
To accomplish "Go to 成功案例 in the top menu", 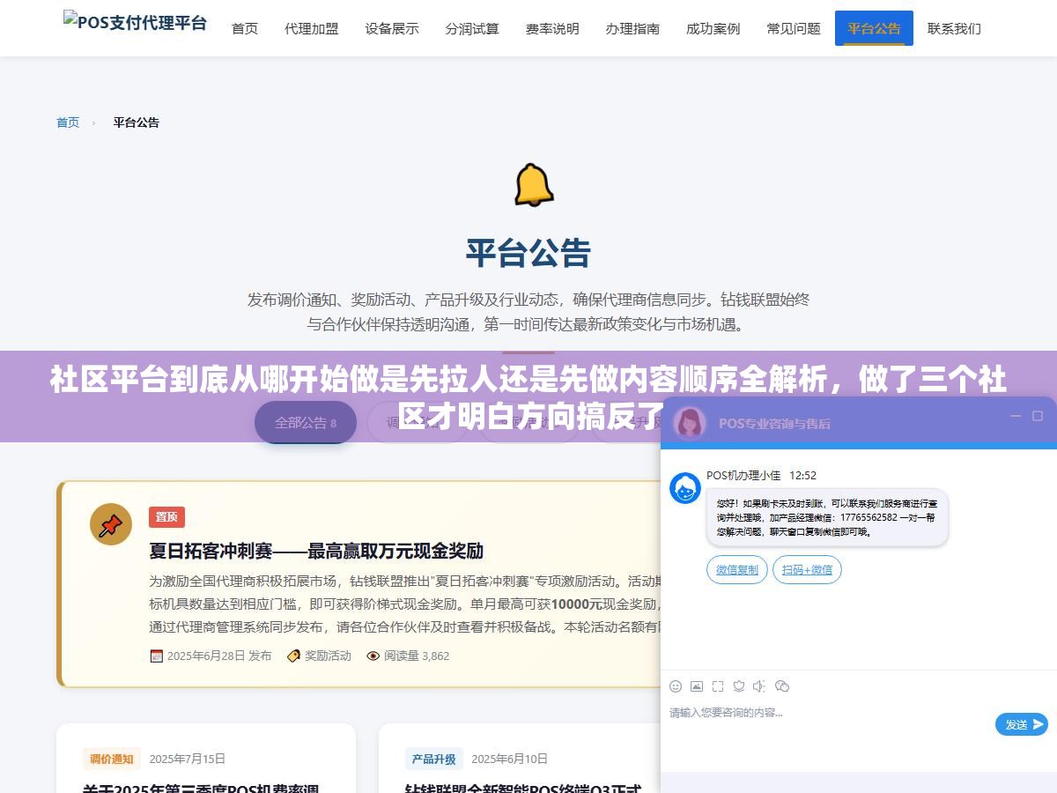I will [713, 28].
